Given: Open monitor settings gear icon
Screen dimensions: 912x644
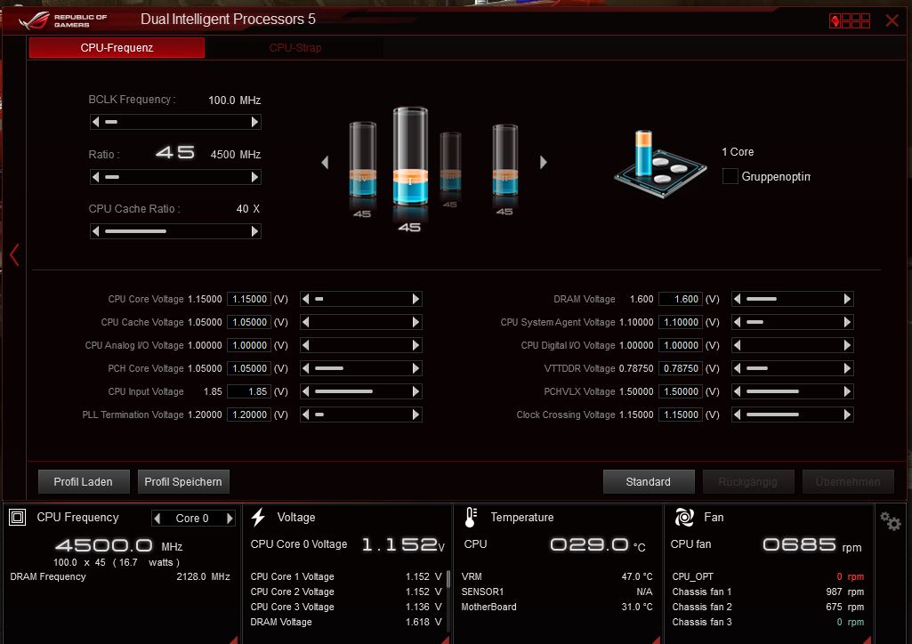Looking at the screenshot, I should tap(890, 520).
